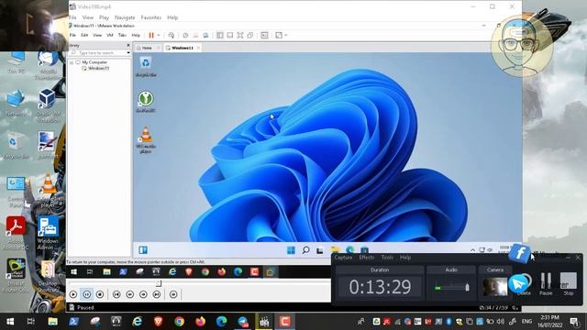Click the recorder duration 0:13:29 display
Image resolution: width=587 pixels, height=330 pixels.
380,287
